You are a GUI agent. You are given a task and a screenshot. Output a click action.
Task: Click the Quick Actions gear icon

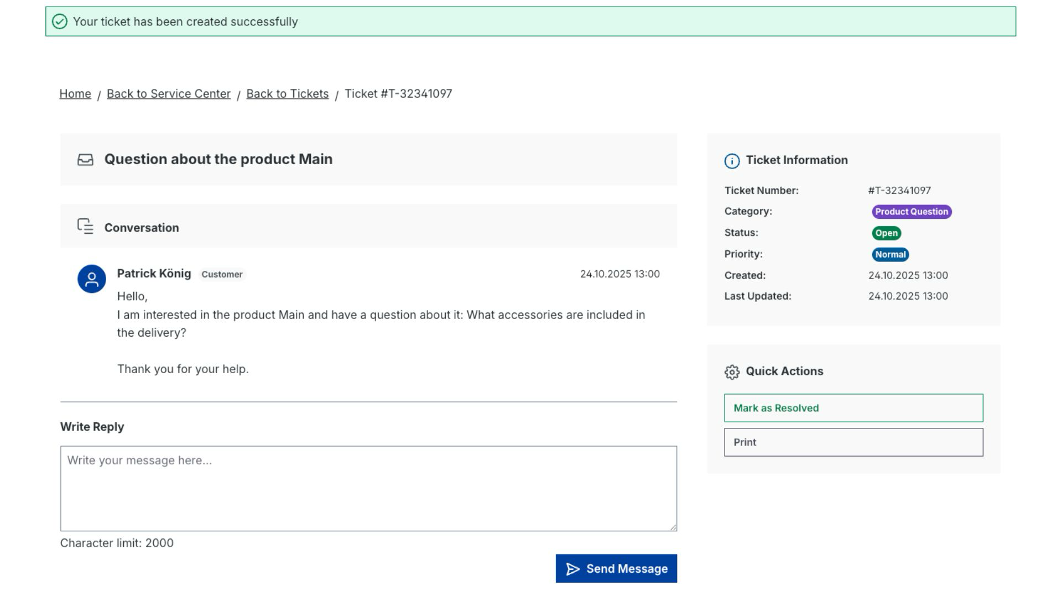click(x=732, y=372)
